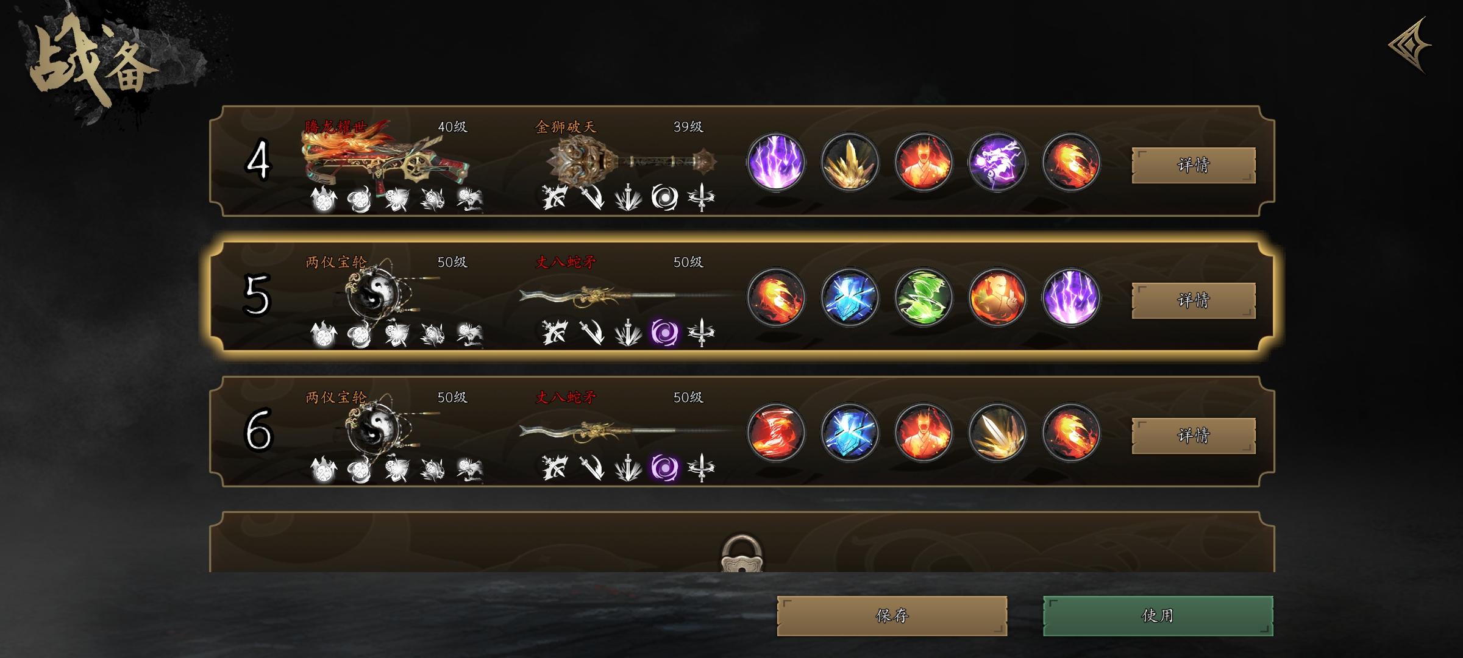Image resolution: width=1463 pixels, height=658 pixels.
Task: Open 详情 details for loadout 5
Action: (x=1194, y=300)
